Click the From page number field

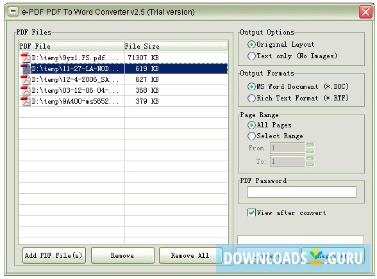click(x=288, y=148)
